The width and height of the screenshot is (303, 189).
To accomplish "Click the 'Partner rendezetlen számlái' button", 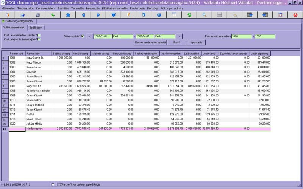I will tap(150, 43).
